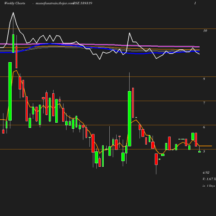
Task: Click the 'in 1 Days' label
Action: click(x=209, y=186)
